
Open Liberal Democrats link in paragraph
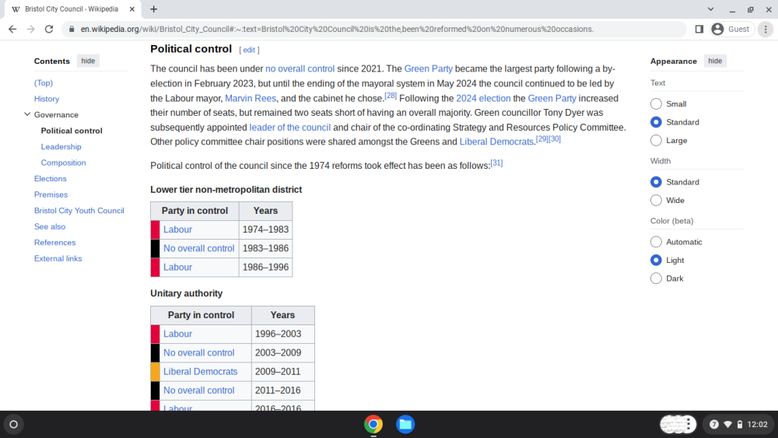496,142
